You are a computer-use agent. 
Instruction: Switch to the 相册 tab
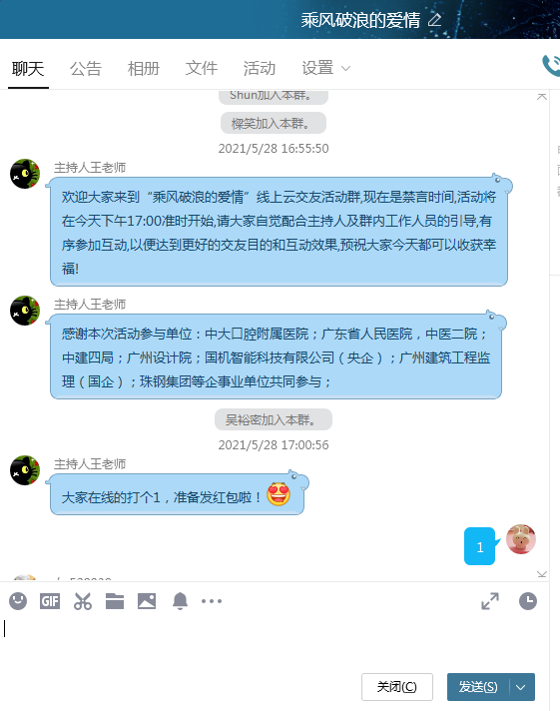144,69
